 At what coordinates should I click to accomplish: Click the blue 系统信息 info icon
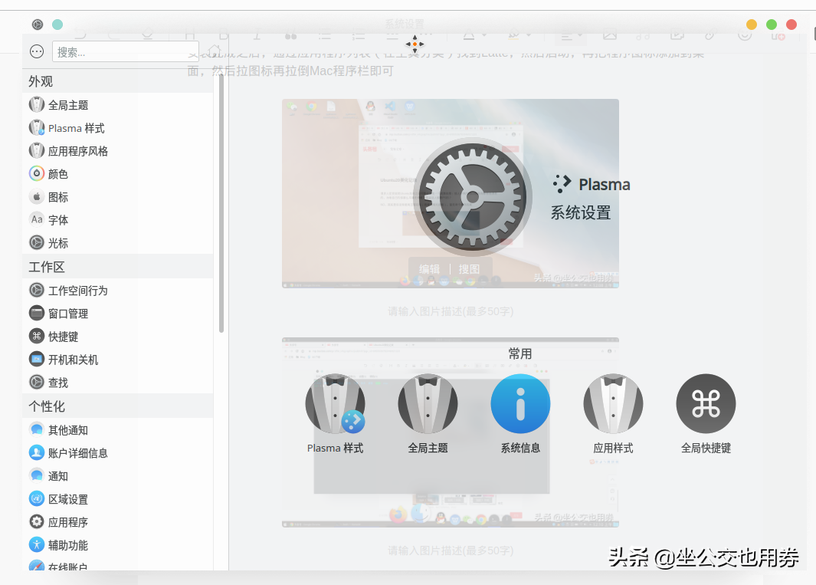coord(520,404)
